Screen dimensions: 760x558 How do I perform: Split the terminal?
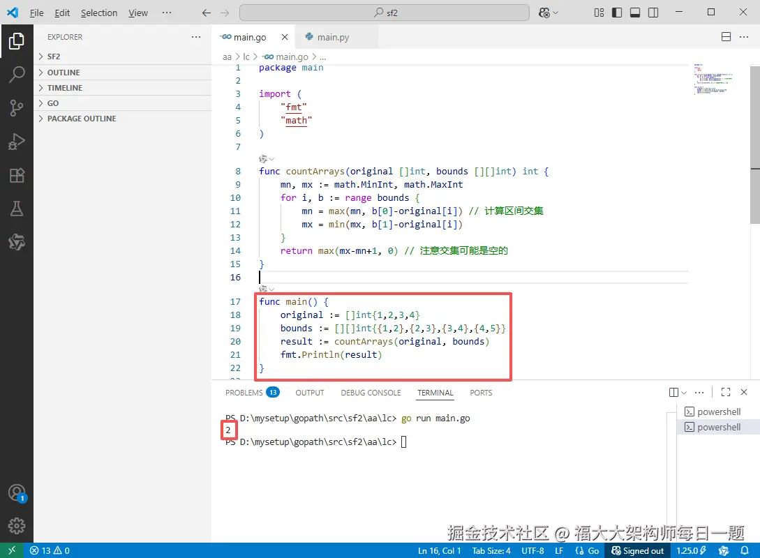[673, 392]
